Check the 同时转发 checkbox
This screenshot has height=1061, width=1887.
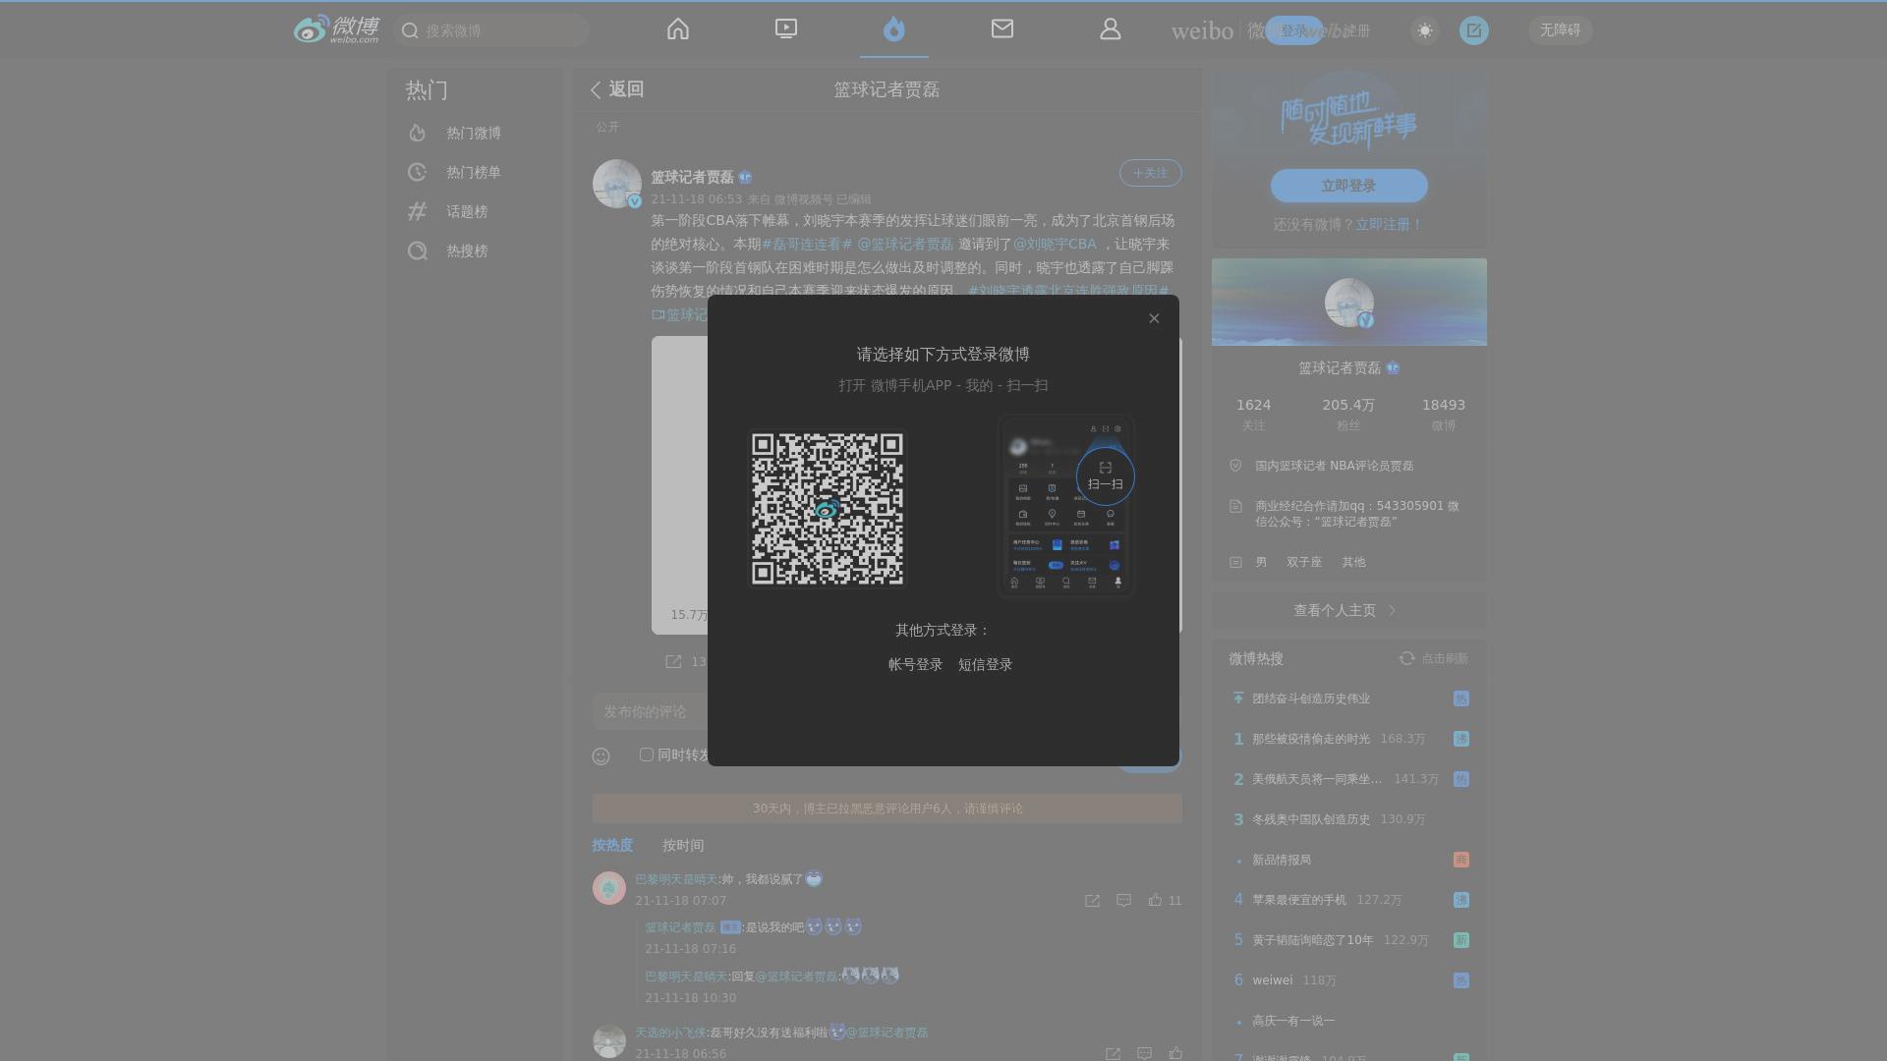646,754
